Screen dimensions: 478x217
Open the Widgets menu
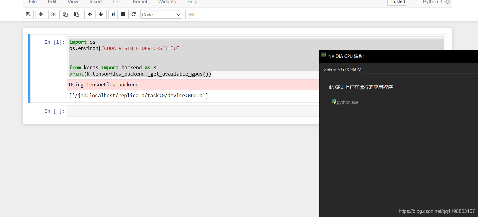coord(167,2)
